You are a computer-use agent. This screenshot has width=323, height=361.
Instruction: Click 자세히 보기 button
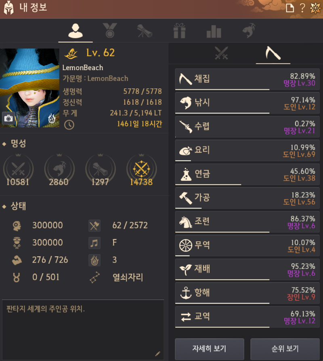(x=210, y=348)
